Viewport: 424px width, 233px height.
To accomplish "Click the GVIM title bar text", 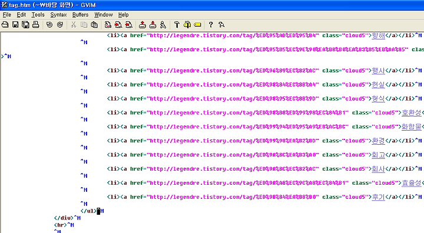I will [x=52, y=5].
